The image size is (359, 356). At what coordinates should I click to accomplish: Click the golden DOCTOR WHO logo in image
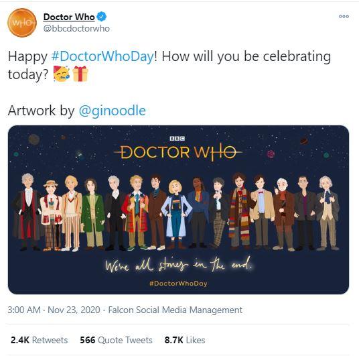(x=178, y=152)
